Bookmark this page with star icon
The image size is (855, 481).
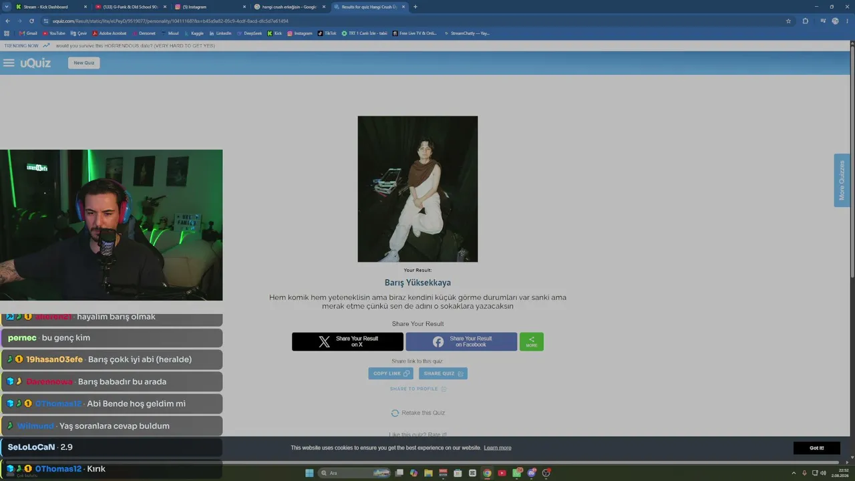point(788,21)
